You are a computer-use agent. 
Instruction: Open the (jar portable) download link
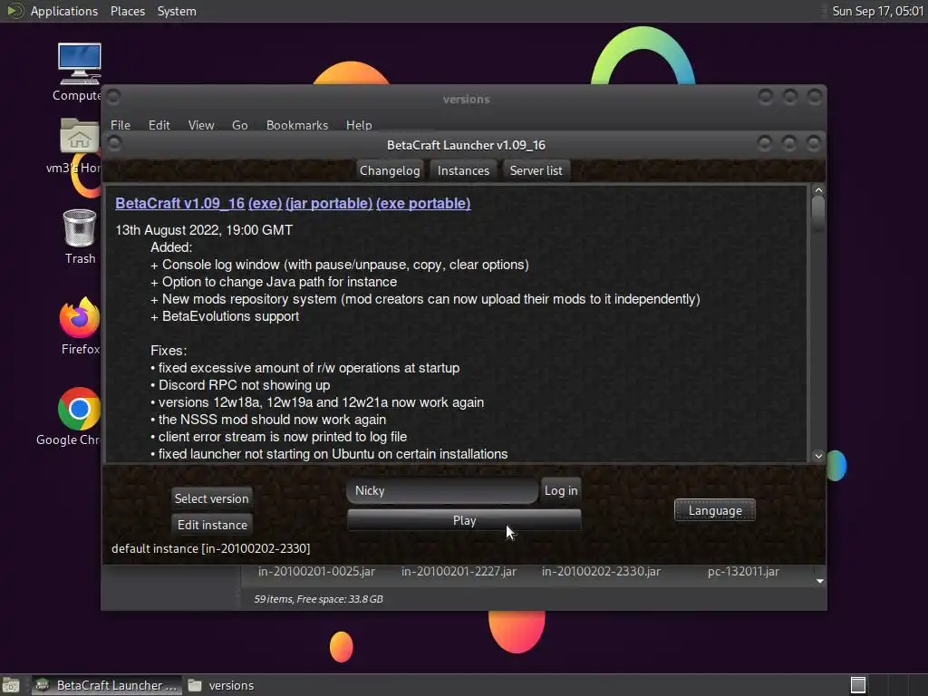(329, 203)
